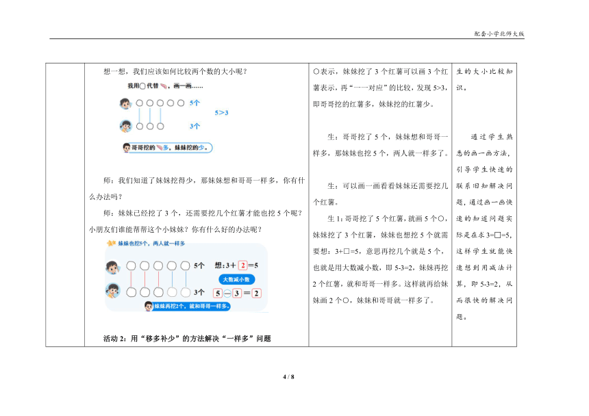Click the right column line 生的大小比较知
This screenshot has height=416, width=589.
tap(485, 71)
